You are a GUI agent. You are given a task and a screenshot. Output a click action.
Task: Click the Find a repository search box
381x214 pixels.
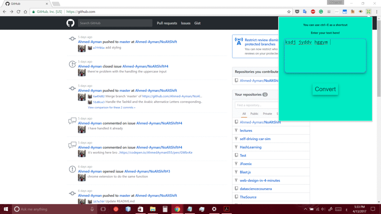[257, 105]
